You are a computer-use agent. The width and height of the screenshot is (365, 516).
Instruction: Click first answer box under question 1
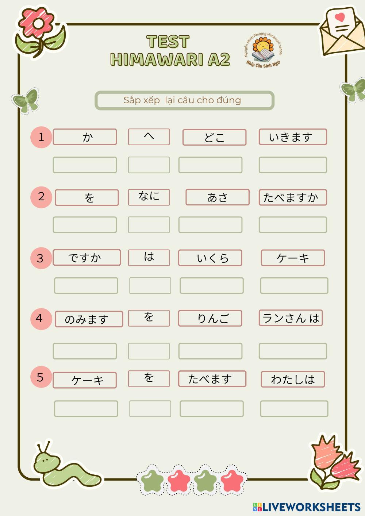pos(85,165)
